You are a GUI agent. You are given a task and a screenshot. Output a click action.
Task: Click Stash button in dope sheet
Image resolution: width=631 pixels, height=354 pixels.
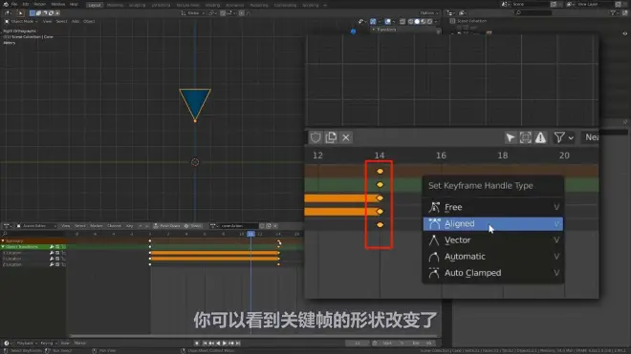[193, 226]
